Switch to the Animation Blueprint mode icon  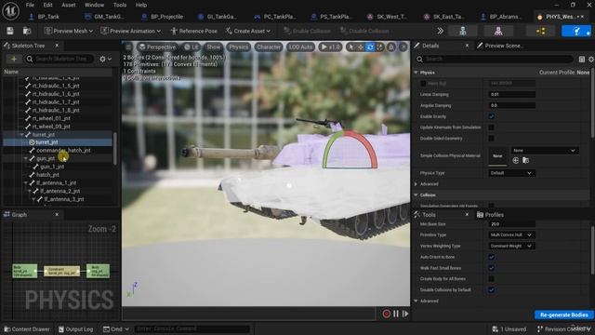click(541, 31)
